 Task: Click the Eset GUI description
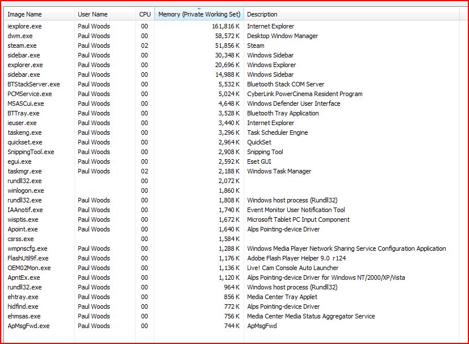coord(259,161)
